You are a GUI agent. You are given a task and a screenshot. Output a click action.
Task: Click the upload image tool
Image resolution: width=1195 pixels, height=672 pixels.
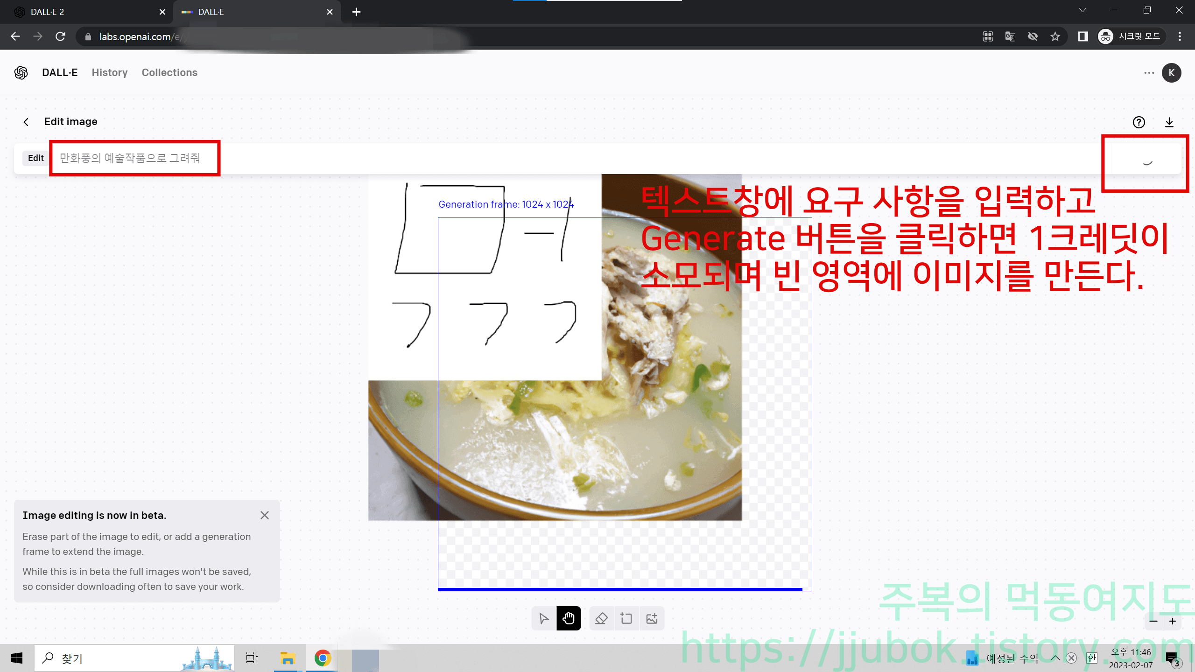coord(652,618)
